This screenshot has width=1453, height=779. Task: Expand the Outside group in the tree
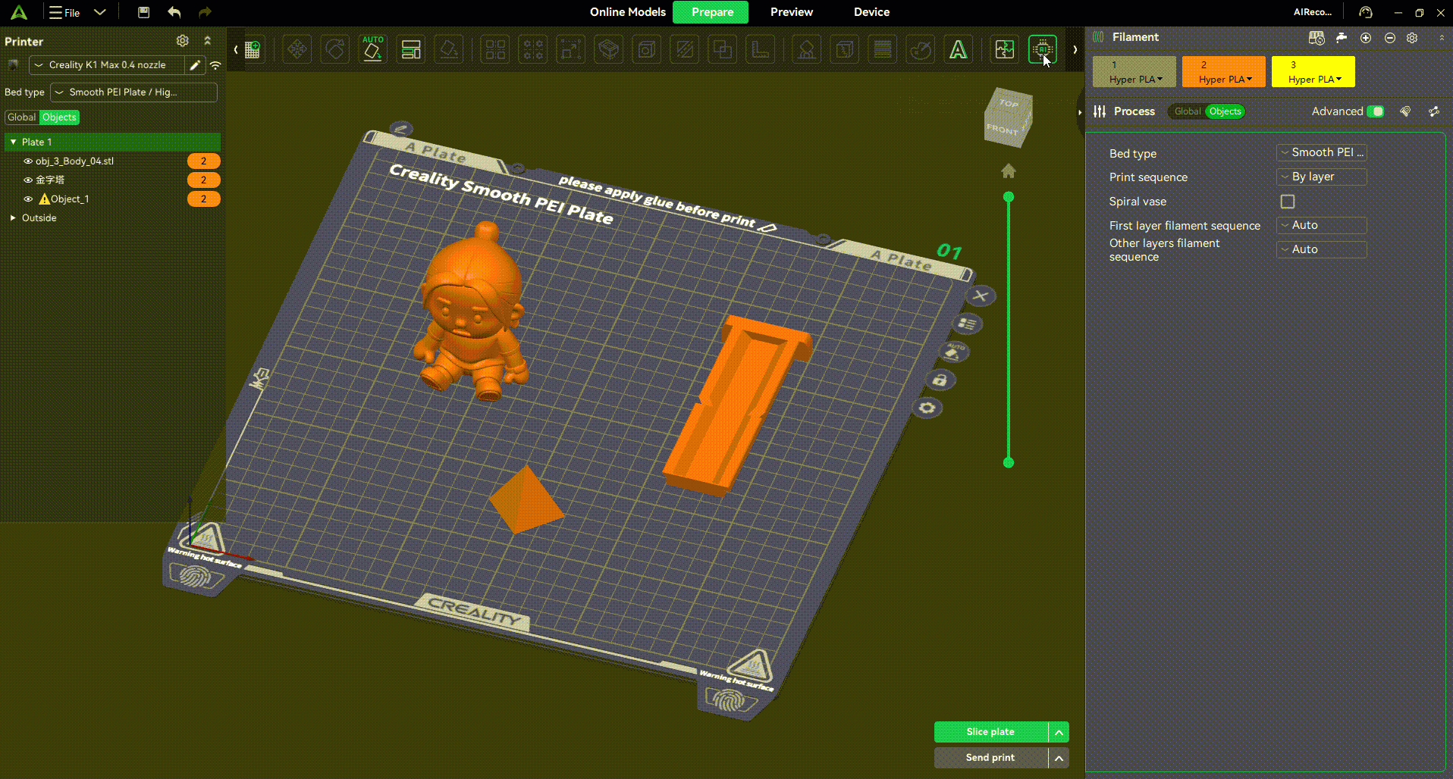coord(13,217)
